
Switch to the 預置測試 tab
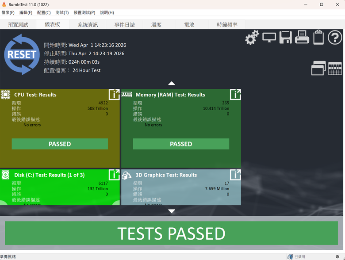[18, 25]
